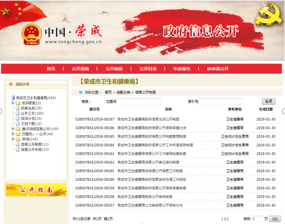Click the 检索 search button
Screen dimensions: 285x224
click(269, 101)
